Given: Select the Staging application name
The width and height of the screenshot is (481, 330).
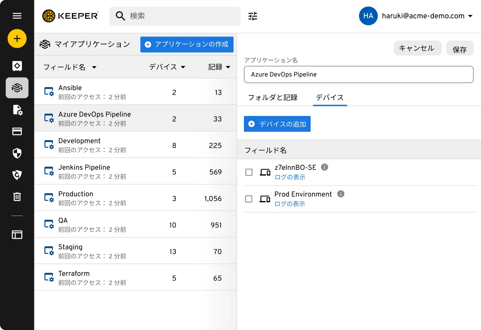Looking at the screenshot, I should pos(70,247).
